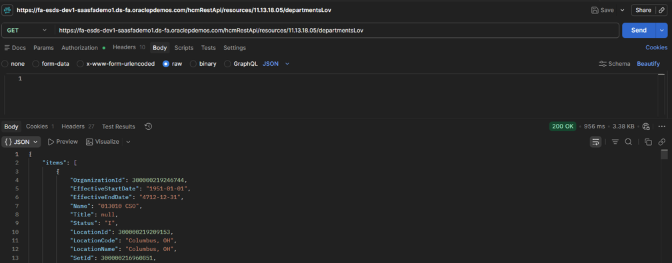Click the Preview button with play icon

click(63, 142)
